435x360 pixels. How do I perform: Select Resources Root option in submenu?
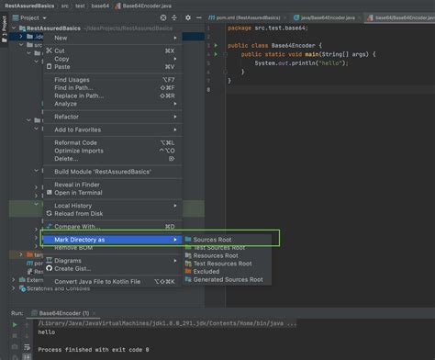tap(227, 255)
